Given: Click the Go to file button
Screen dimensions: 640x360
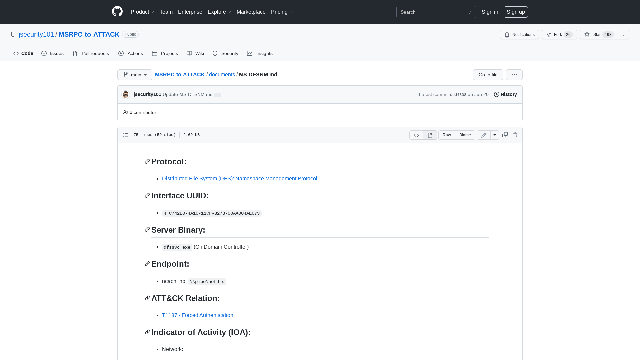Looking at the screenshot, I should click(x=488, y=75).
